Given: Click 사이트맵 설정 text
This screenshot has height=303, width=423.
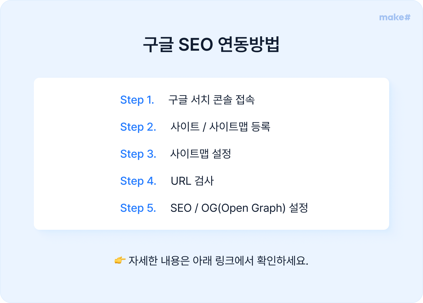Looking at the screenshot, I should click(201, 154).
